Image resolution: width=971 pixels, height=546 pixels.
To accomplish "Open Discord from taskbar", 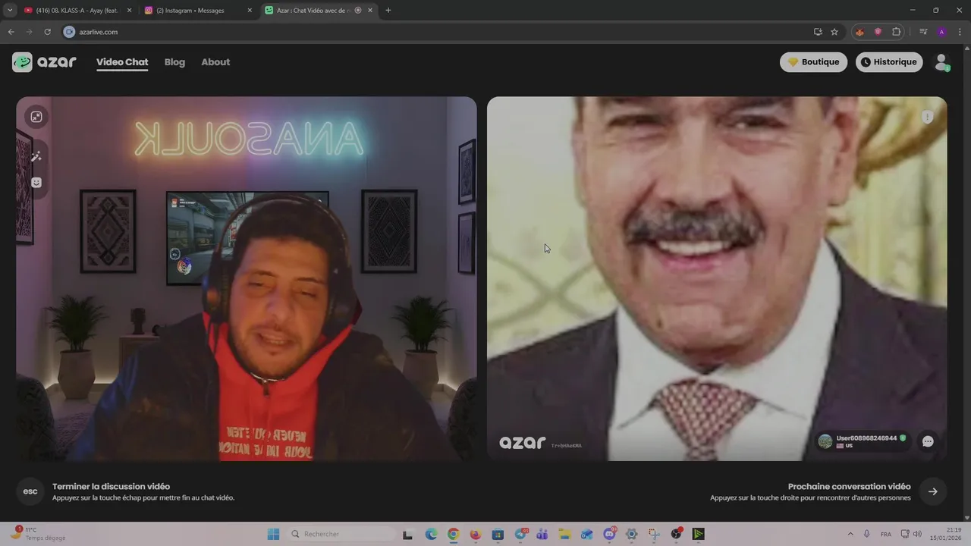I will tap(609, 534).
